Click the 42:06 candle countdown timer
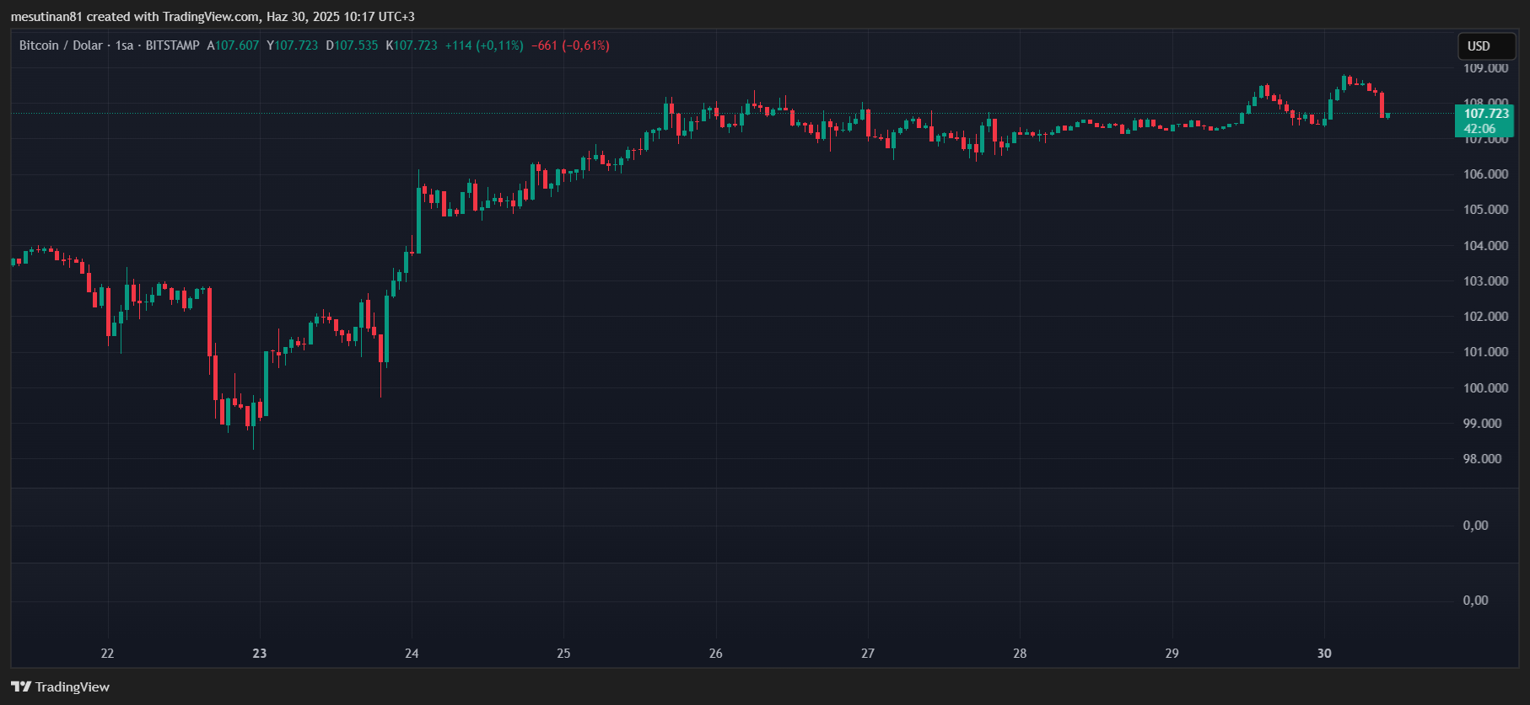 1479,129
